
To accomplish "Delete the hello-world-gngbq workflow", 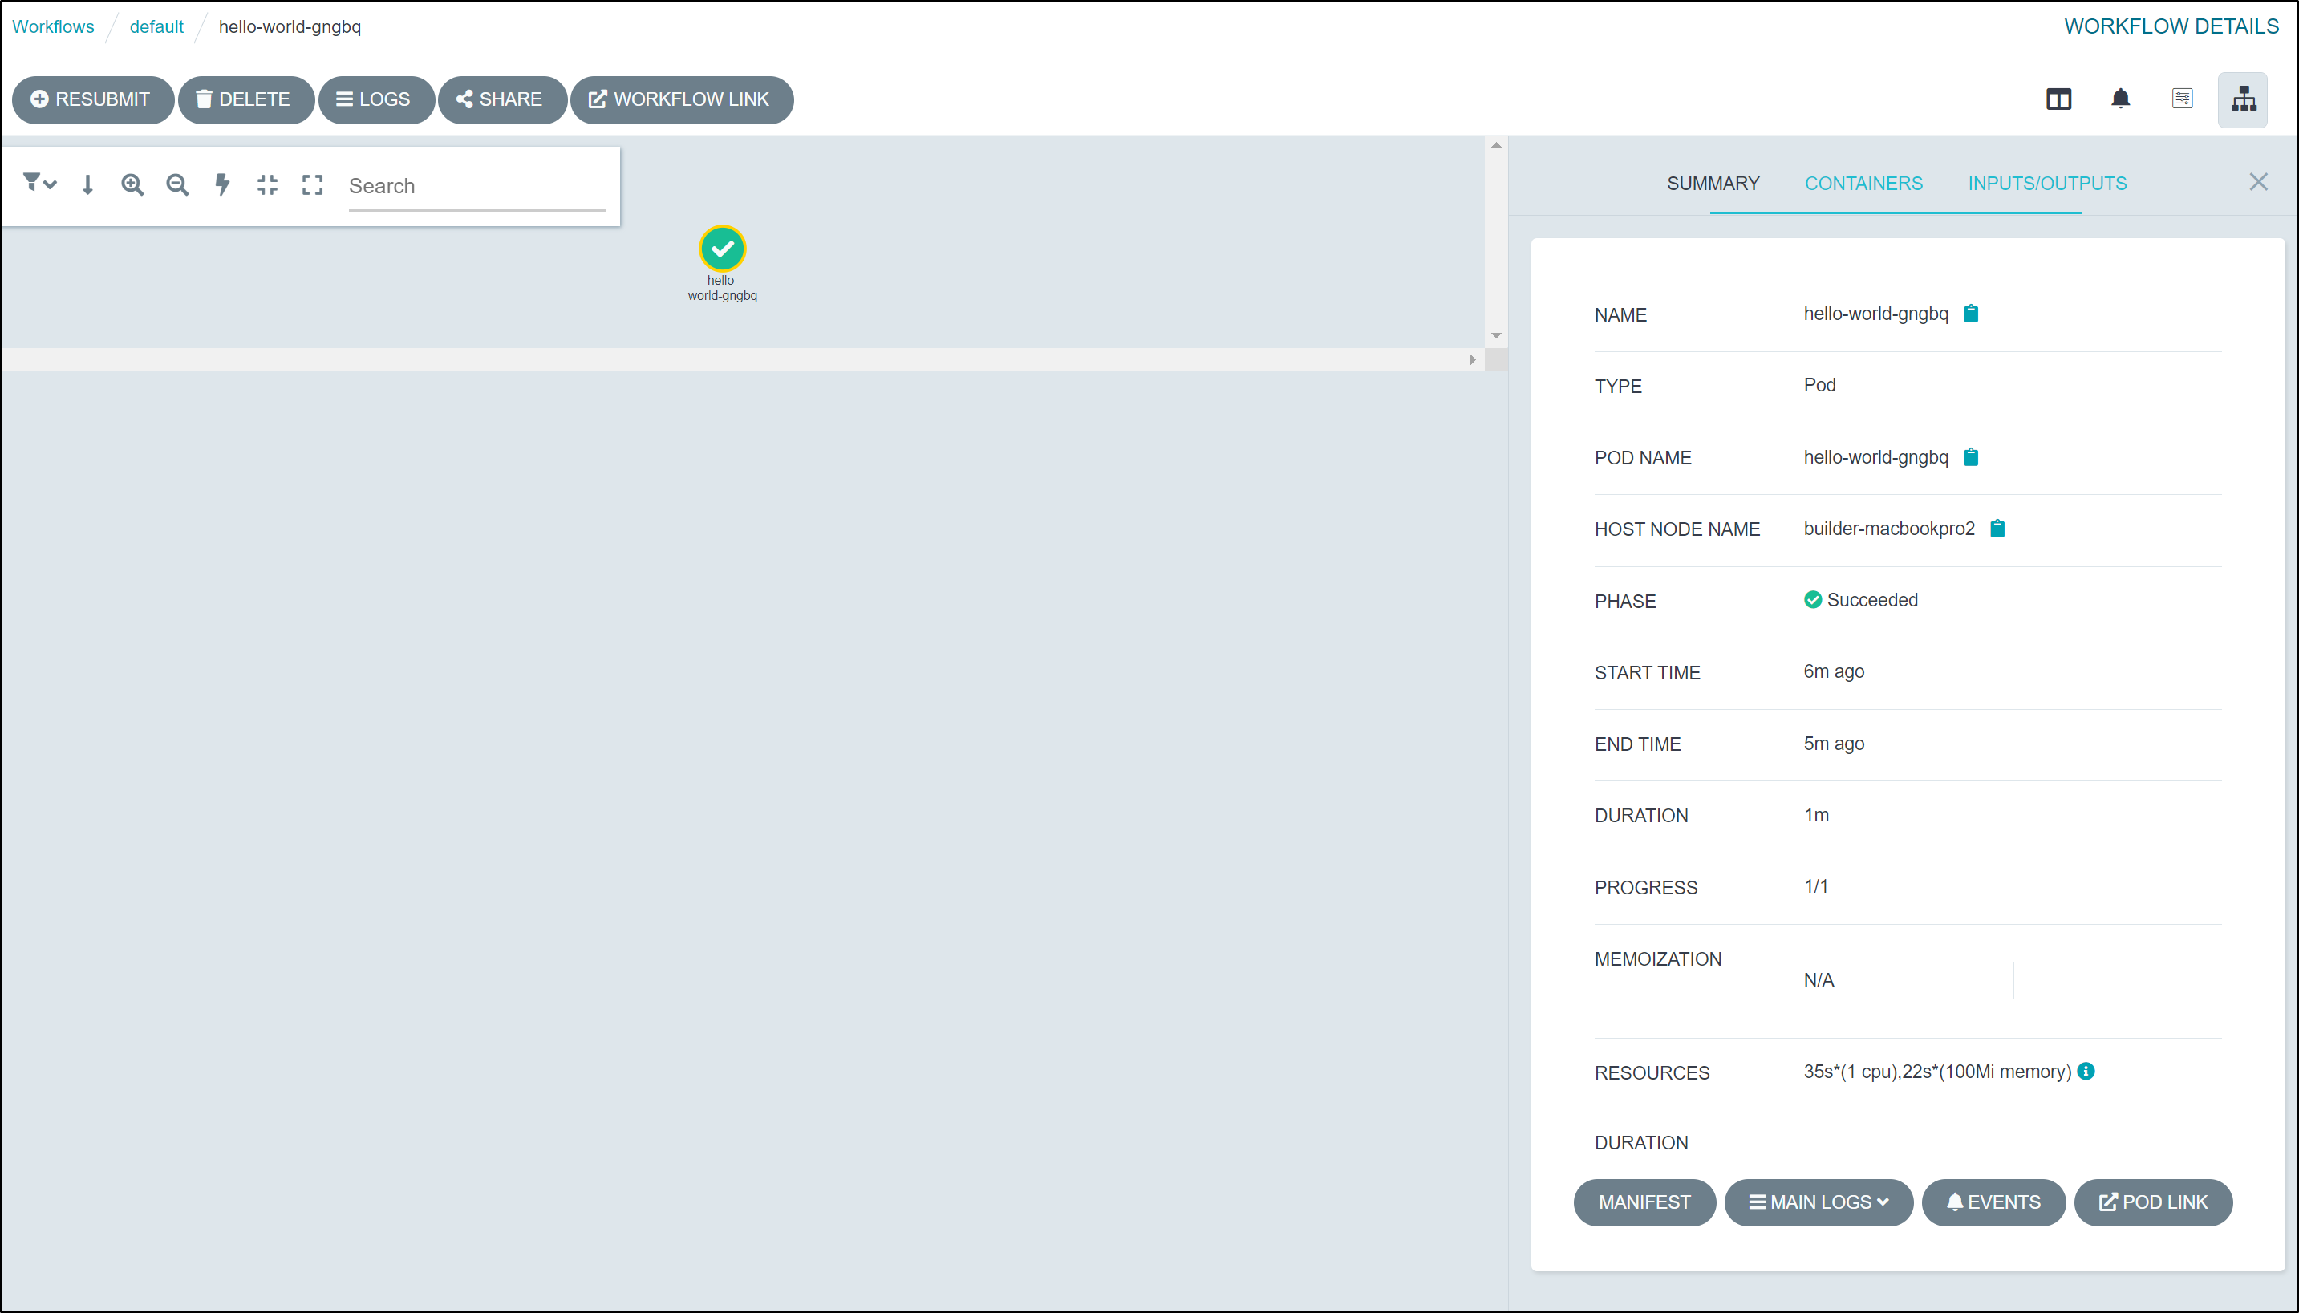I will (245, 99).
